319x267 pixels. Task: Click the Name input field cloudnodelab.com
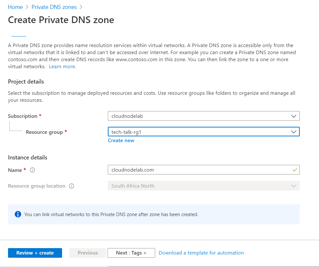point(203,170)
